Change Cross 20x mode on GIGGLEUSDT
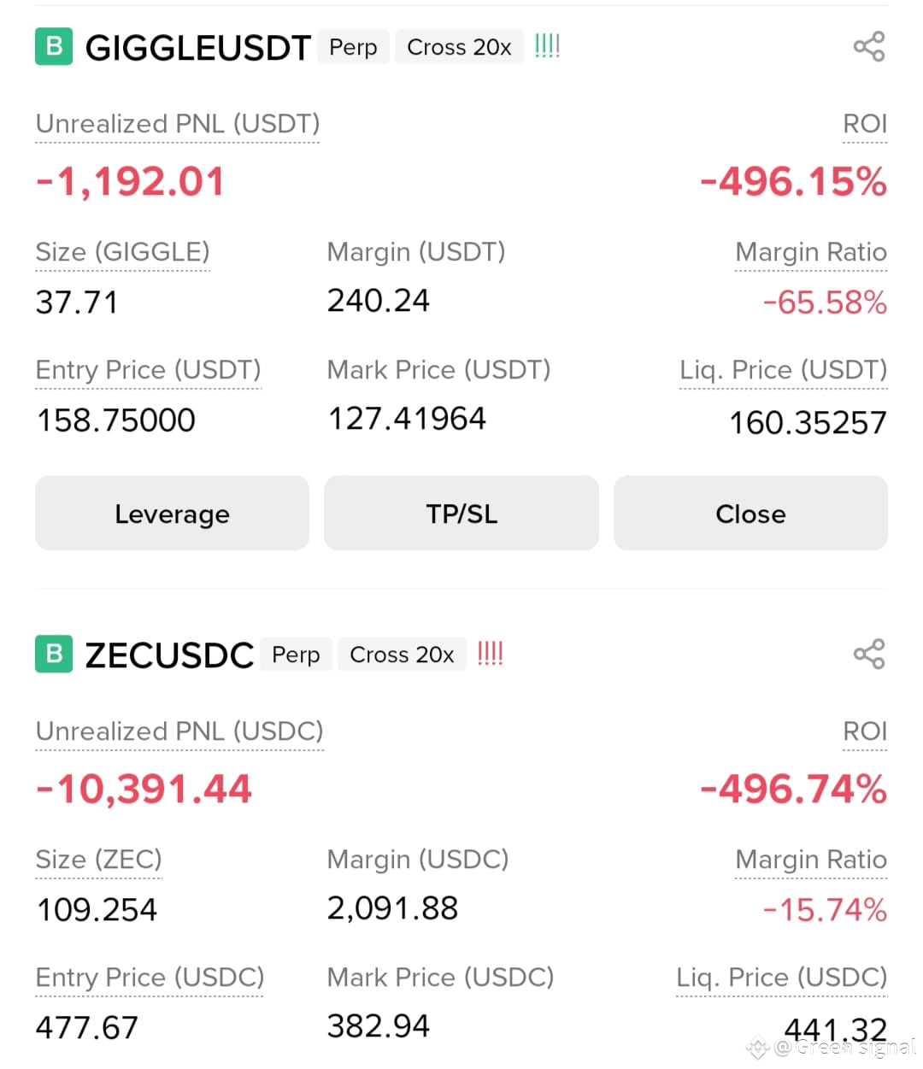 (x=459, y=47)
